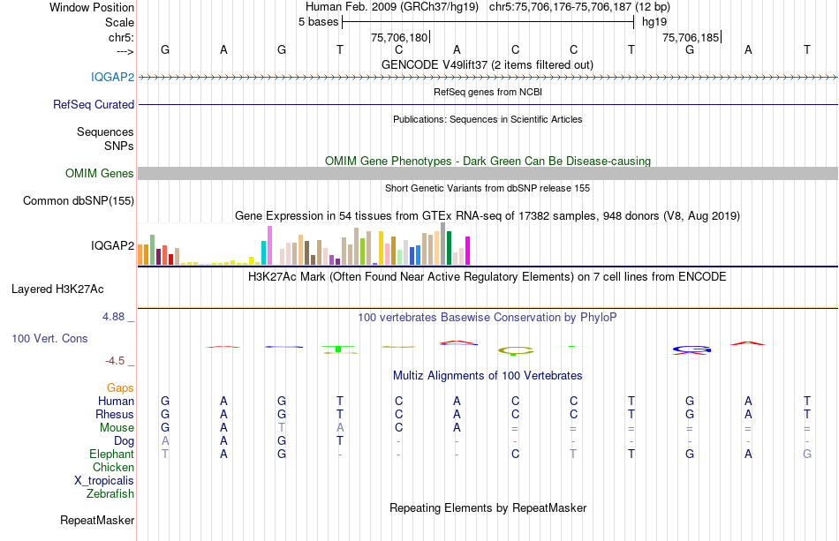Screen dimensions: 839x541
Task: Open GENCODE V49lift37 track title
Action: click(487, 64)
